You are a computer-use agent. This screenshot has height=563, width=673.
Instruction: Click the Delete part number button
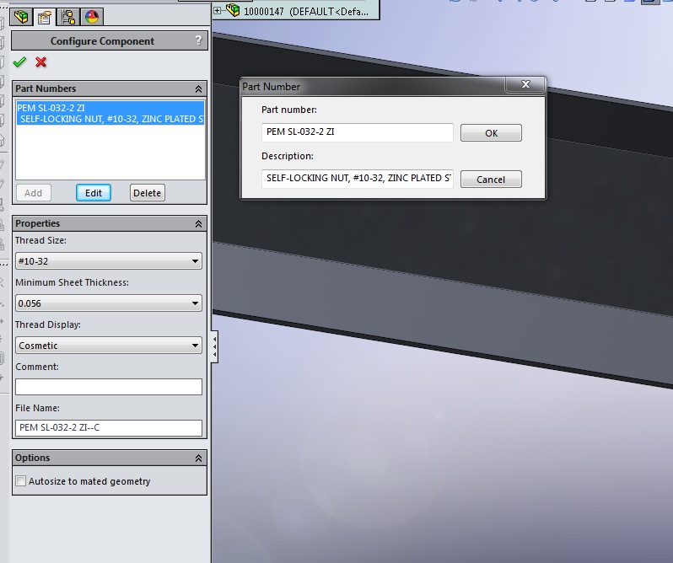148,193
